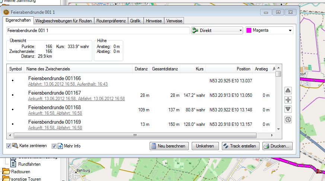Click the plus icon to add waypoint
The height and width of the screenshot is (181, 325).
coord(288,100)
